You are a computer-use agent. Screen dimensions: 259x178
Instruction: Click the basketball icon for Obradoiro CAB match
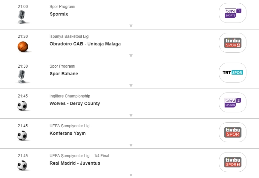coord(23,46)
